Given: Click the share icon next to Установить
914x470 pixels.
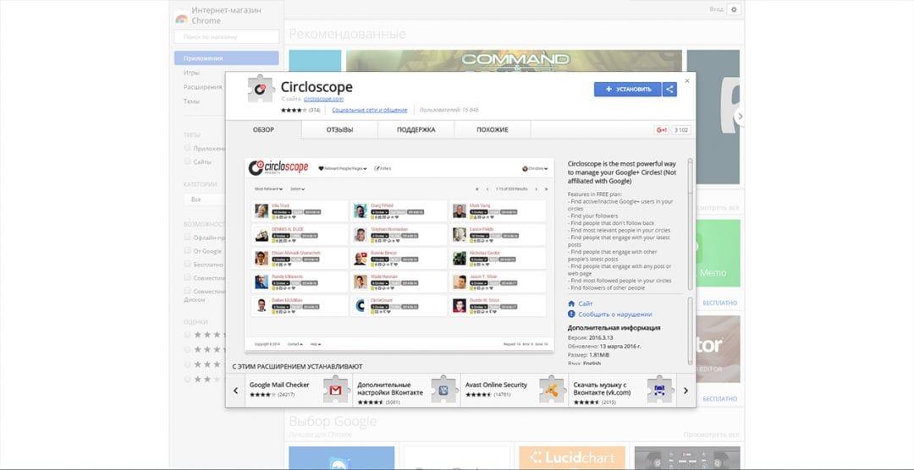Looking at the screenshot, I should coord(669,89).
